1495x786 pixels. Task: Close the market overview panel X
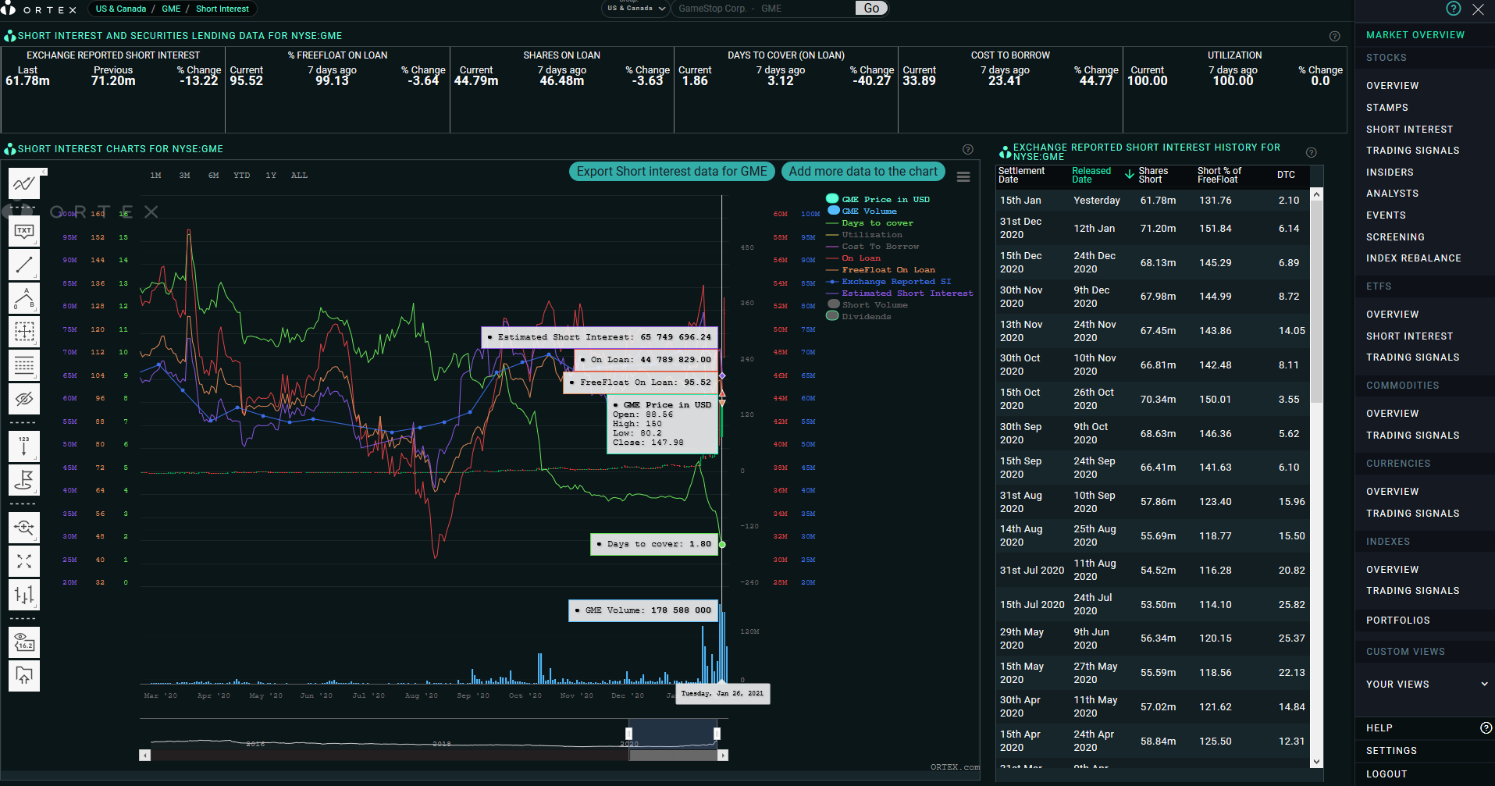tap(1478, 9)
